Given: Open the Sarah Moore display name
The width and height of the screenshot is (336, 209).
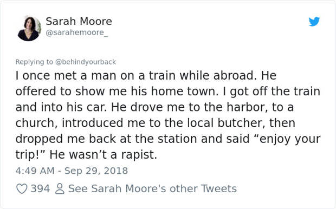Looking at the screenshot, I should (79, 21).
